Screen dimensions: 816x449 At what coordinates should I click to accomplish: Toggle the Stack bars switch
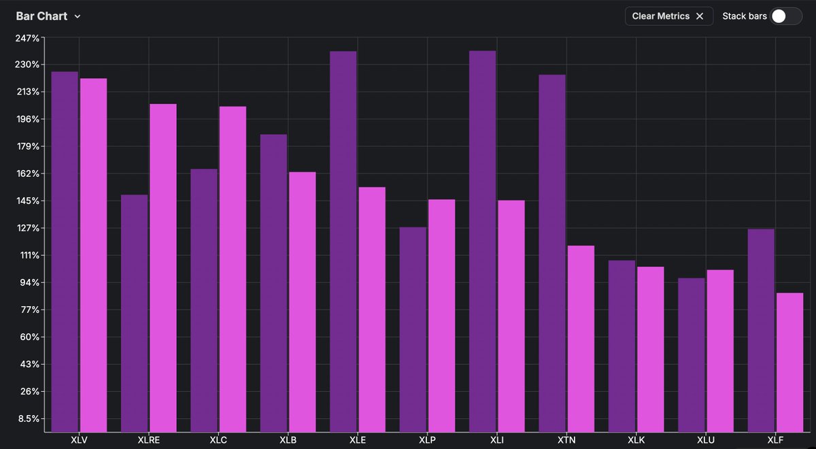coord(786,16)
